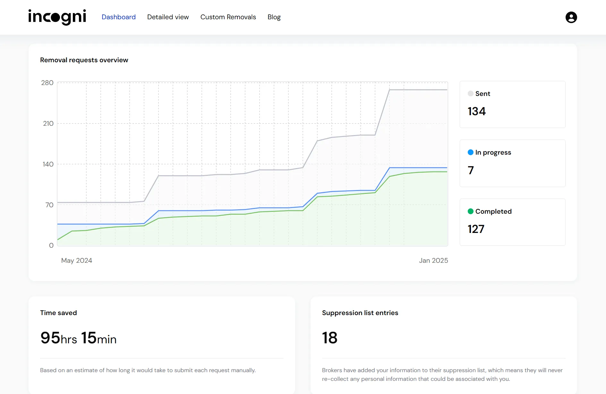
Task: Open the Blog page
Action: click(x=274, y=17)
